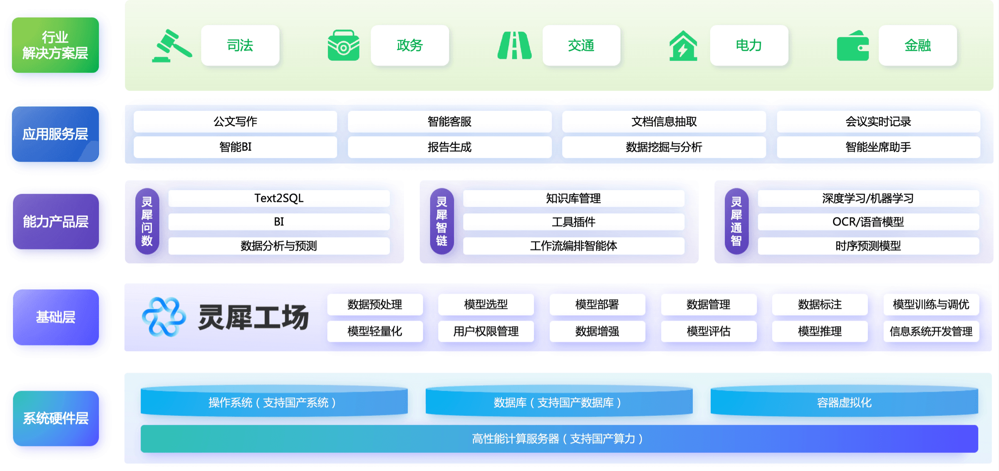Click the finance wallet icon

(853, 46)
